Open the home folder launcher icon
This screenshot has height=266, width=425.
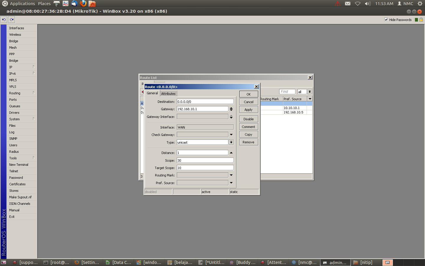[x=92, y=4]
